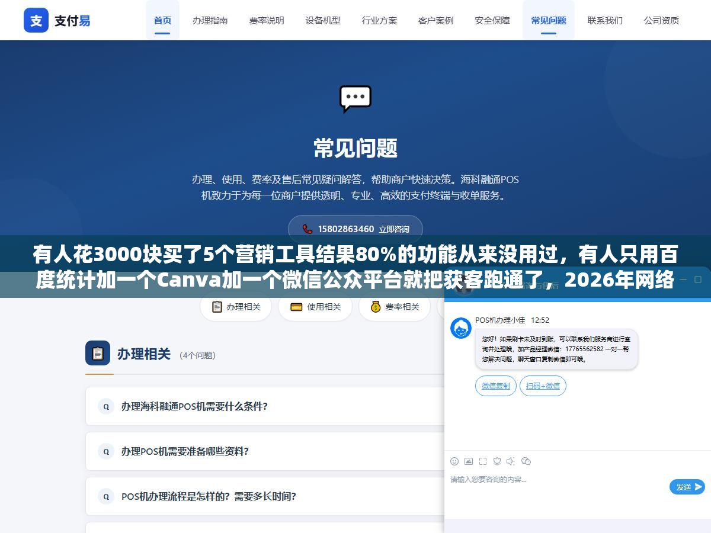The height and width of the screenshot is (533, 711).
Task: Expand question 办理海科融通POS机需要什么条件?
Action: [265, 406]
